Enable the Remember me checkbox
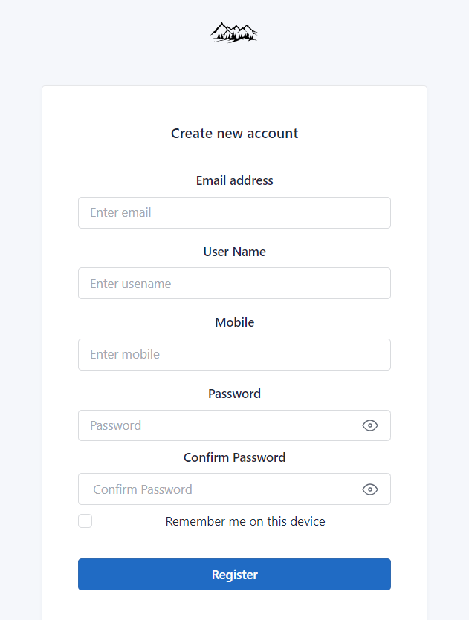The width and height of the screenshot is (469, 620). tap(85, 521)
